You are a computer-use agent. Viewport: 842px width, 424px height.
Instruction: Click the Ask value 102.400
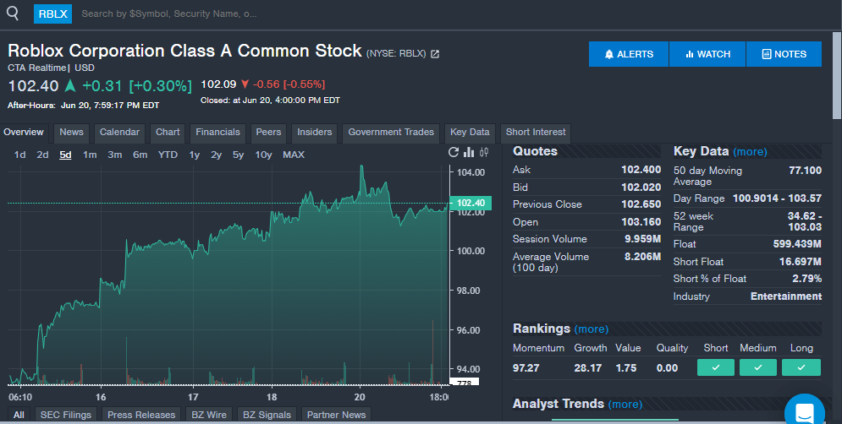pyautogui.click(x=641, y=170)
